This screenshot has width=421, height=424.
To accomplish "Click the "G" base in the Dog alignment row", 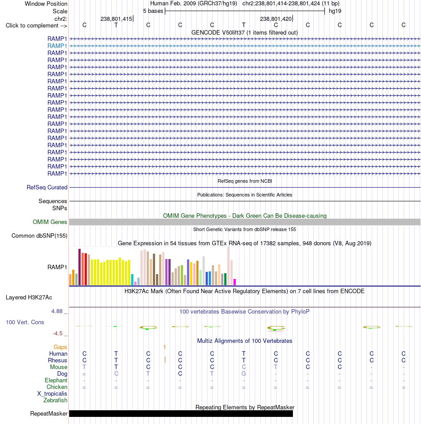I will coord(244,374).
